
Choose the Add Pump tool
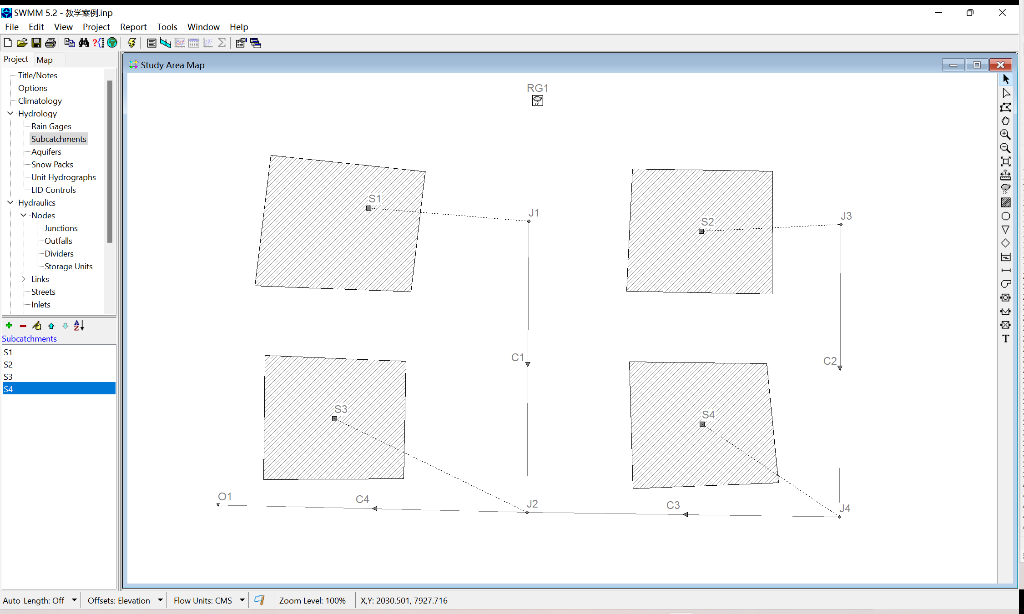point(1005,284)
